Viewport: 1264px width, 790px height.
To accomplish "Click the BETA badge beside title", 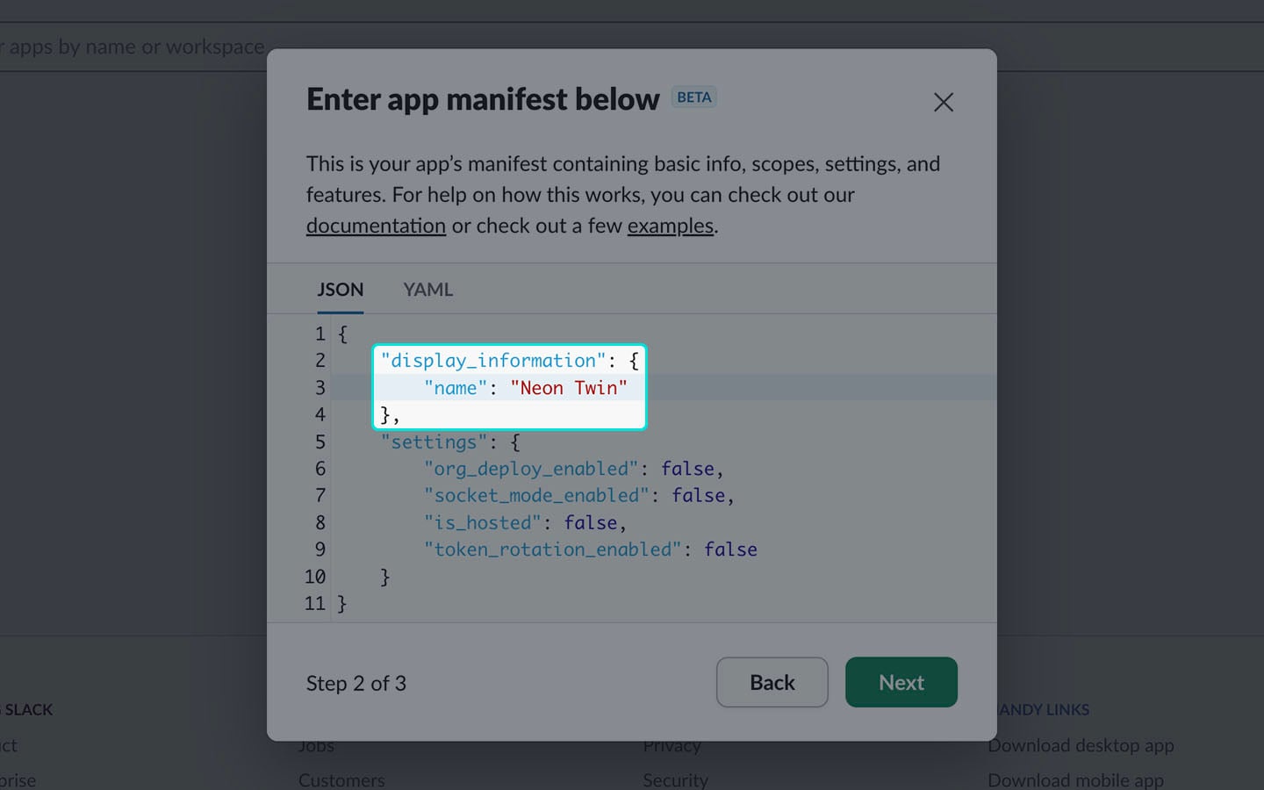I will pyautogui.click(x=693, y=97).
